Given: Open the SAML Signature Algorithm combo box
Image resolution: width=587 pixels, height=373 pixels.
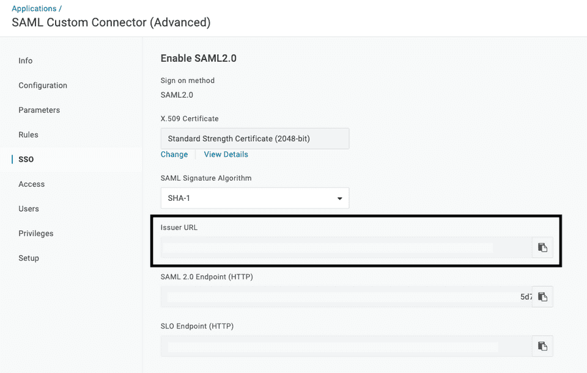Looking at the screenshot, I should 254,198.
